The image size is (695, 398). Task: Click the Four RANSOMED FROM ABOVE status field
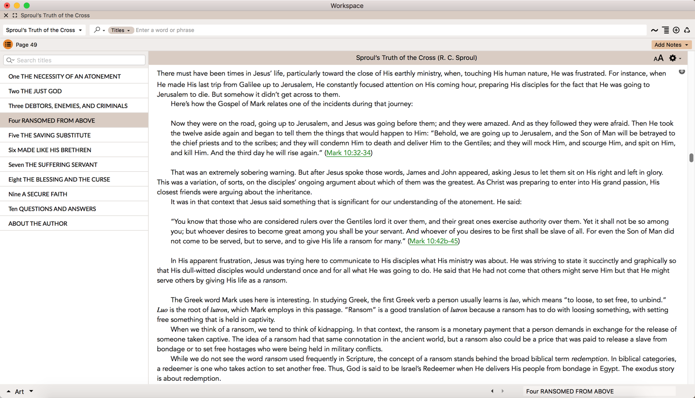[x=599, y=391]
